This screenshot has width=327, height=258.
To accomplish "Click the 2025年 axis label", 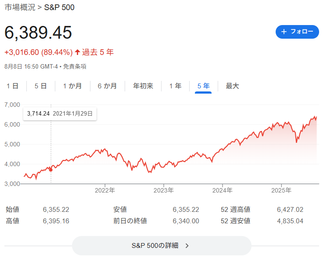I will 281,190.
